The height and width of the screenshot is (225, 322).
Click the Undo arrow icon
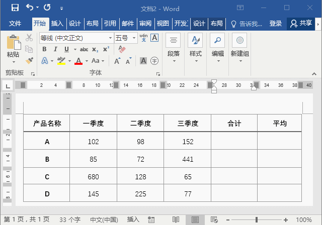[x=30, y=8]
